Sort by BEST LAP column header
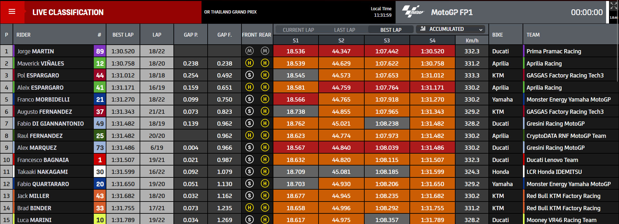 coord(123,34)
